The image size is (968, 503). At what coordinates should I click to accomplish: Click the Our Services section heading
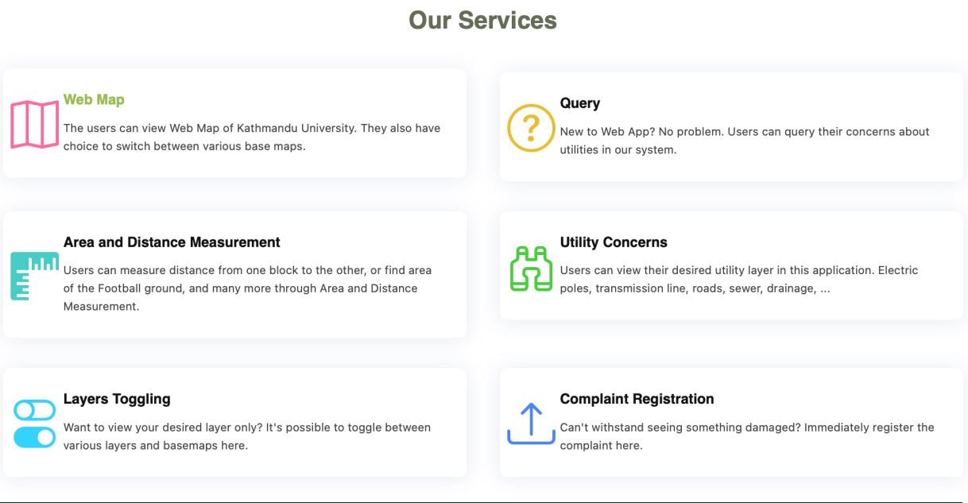click(x=482, y=20)
